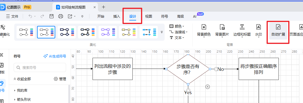Open the 模板 sidebar panel

(2, 68)
